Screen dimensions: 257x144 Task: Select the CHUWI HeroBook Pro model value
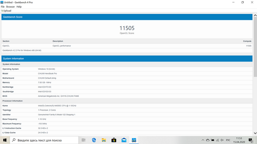[x=47, y=74]
